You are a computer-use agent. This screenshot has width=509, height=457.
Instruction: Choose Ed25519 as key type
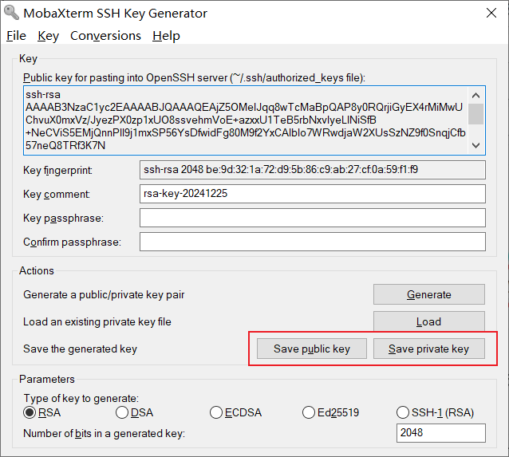click(x=310, y=412)
